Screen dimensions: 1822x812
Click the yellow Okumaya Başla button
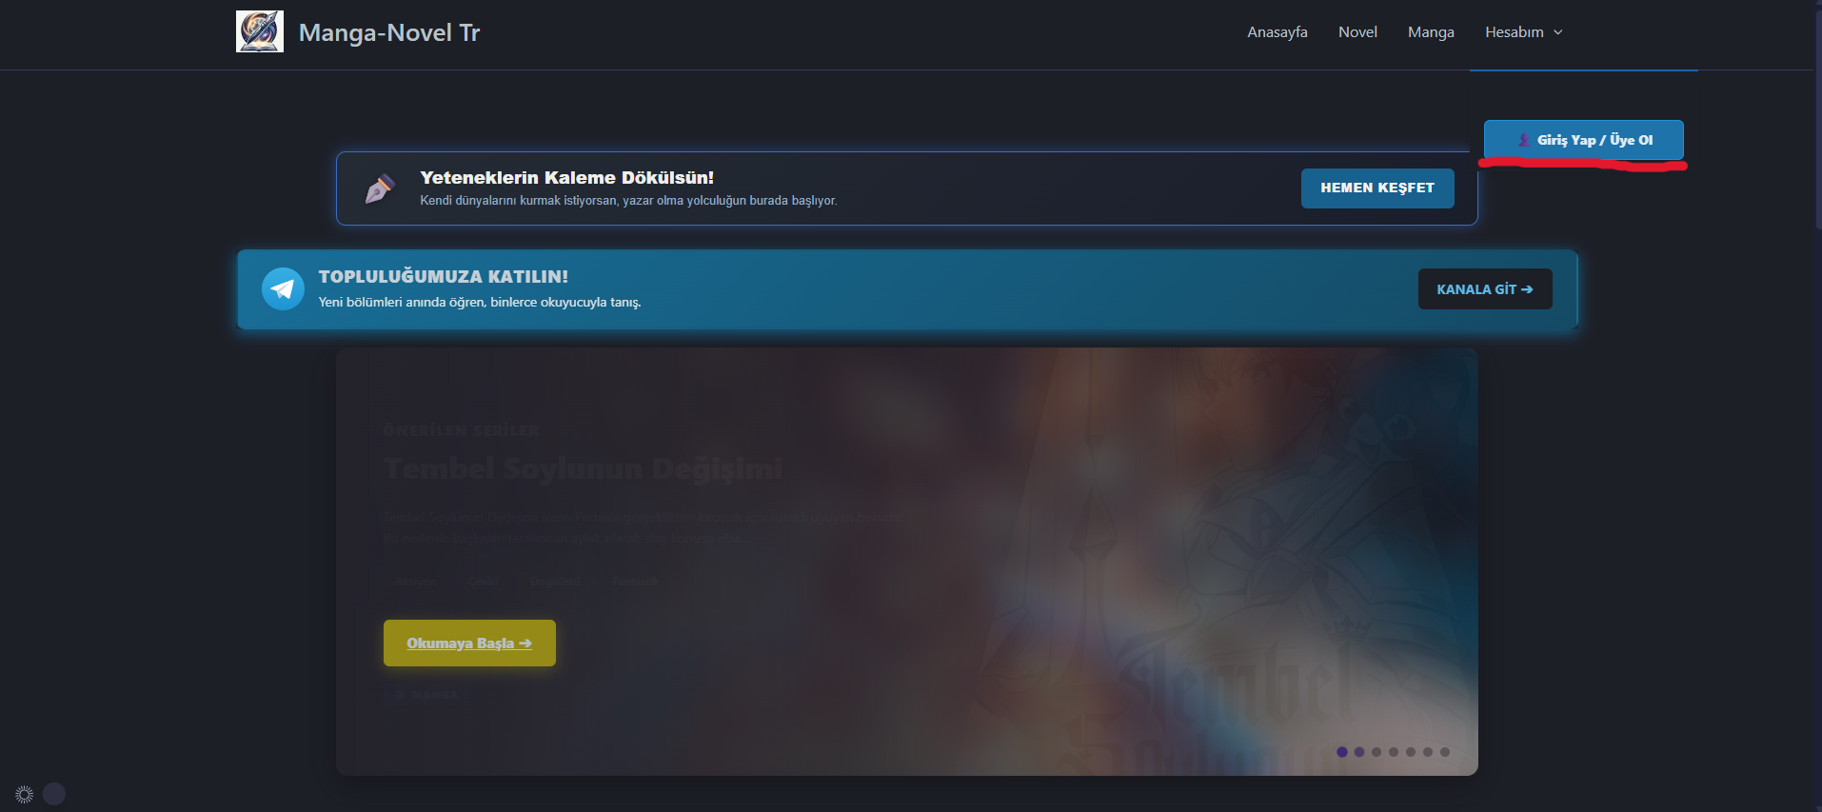click(x=469, y=644)
